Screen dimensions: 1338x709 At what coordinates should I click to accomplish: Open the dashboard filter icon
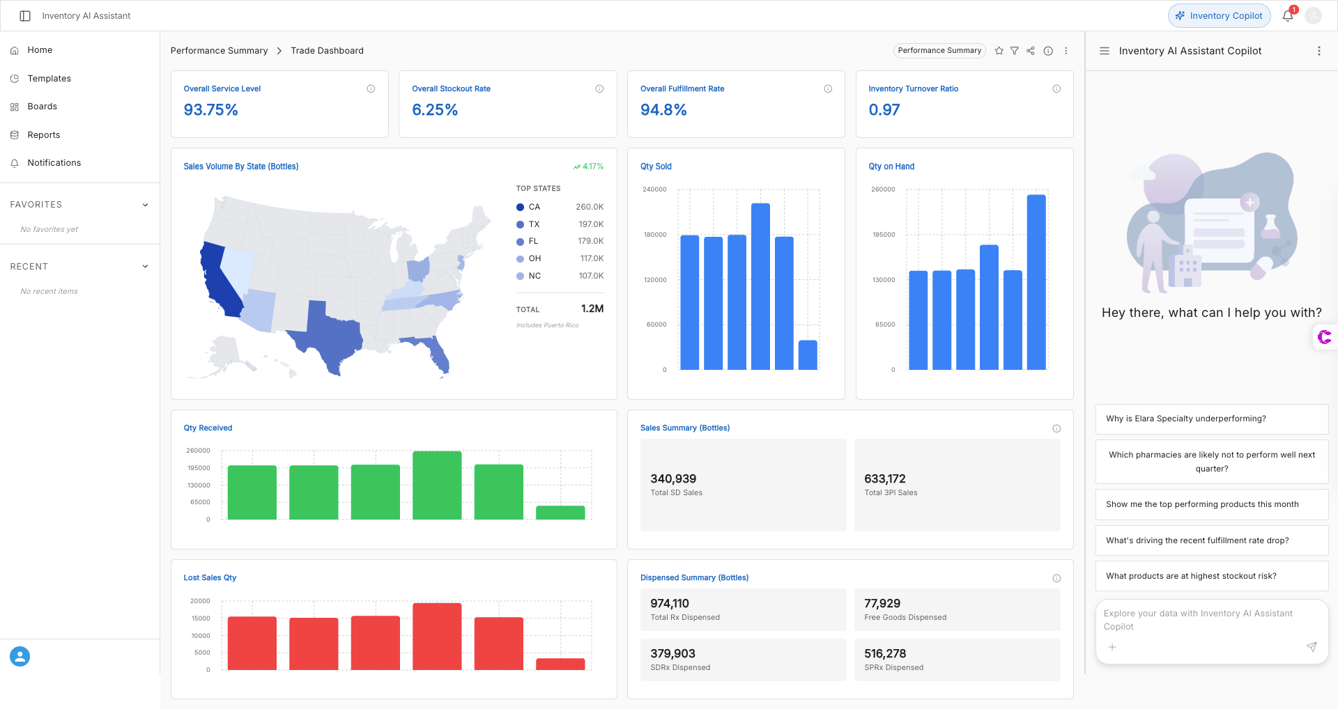tap(1015, 50)
